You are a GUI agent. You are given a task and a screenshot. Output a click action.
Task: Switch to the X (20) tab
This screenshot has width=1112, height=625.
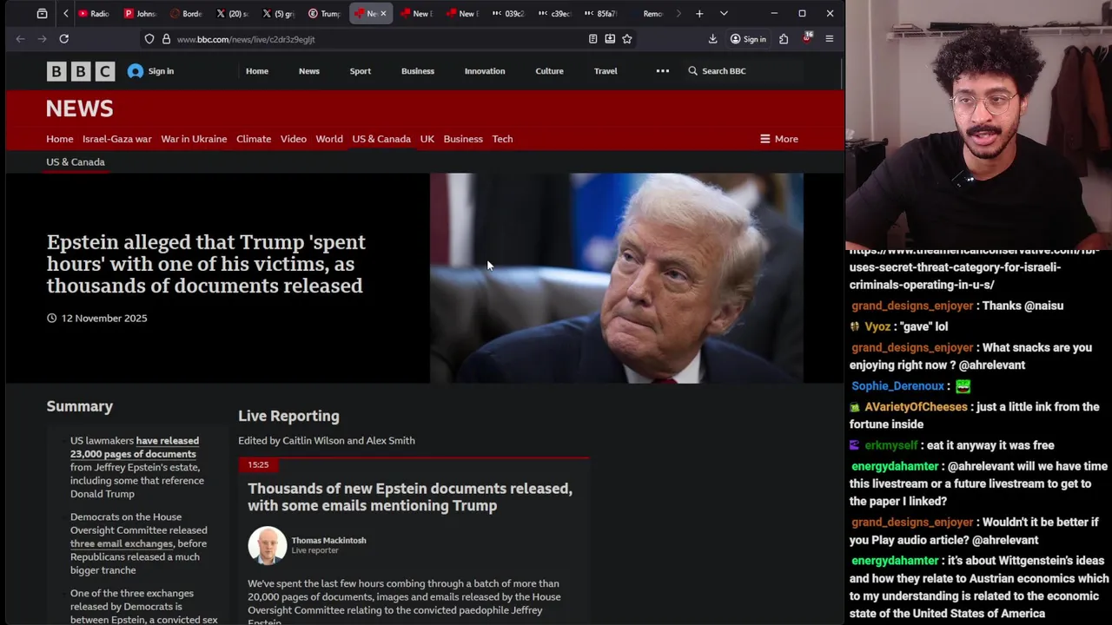[232, 14]
